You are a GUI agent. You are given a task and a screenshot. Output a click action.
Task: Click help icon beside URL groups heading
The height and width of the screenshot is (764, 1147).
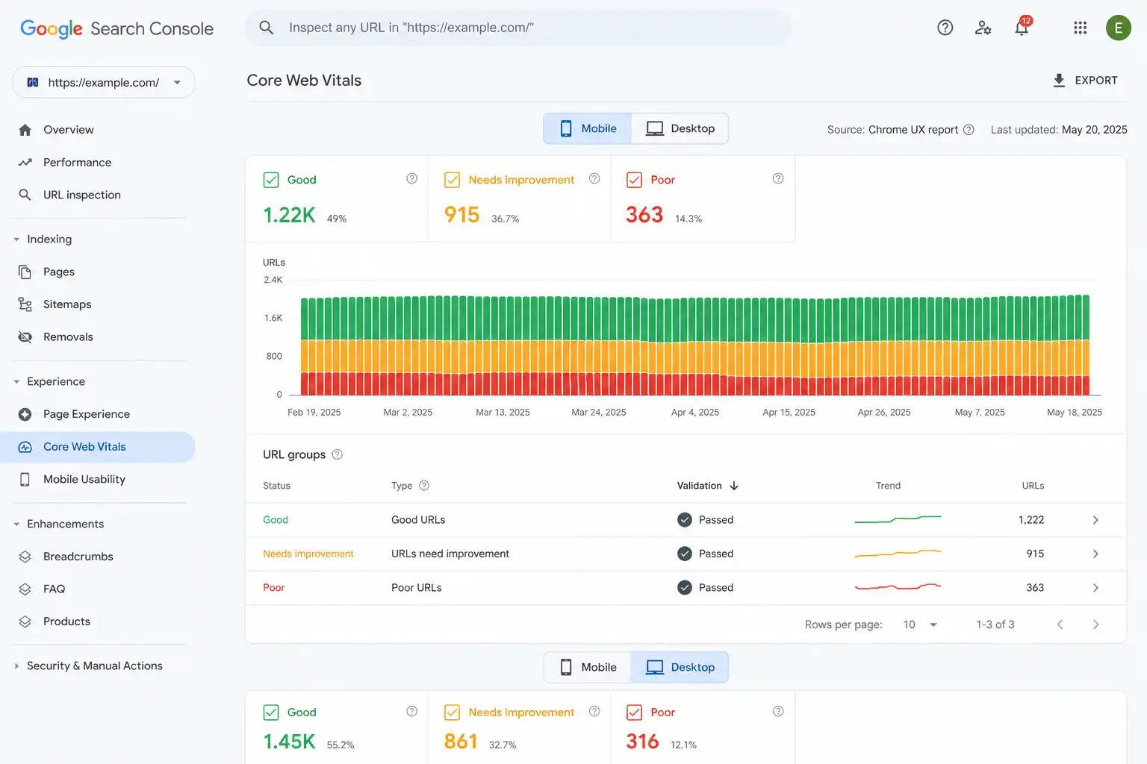tap(337, 454)
